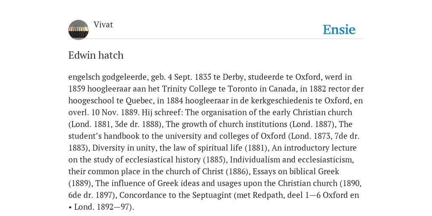
Task: Click 'Essays on biblical Greek' title
Action: 296,172
